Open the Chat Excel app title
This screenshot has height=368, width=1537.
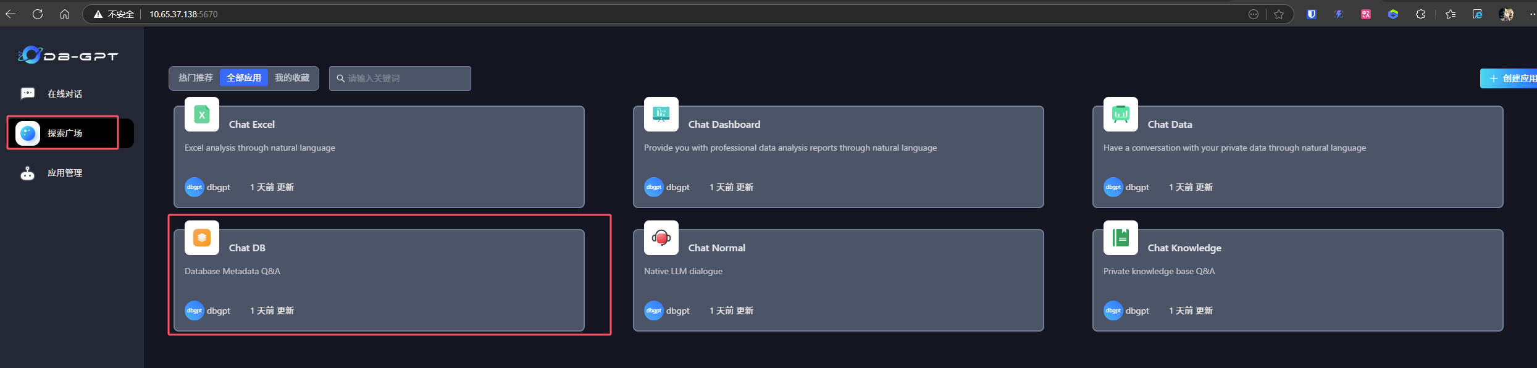tap(252, 124)
